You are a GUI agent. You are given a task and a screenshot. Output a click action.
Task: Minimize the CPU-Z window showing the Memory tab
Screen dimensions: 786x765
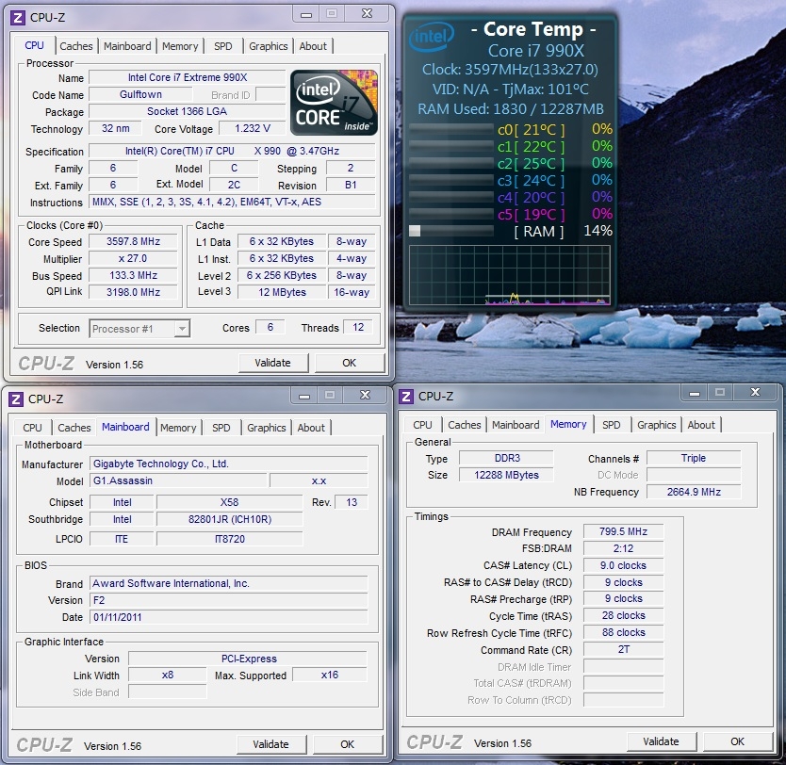click(694, 393)
